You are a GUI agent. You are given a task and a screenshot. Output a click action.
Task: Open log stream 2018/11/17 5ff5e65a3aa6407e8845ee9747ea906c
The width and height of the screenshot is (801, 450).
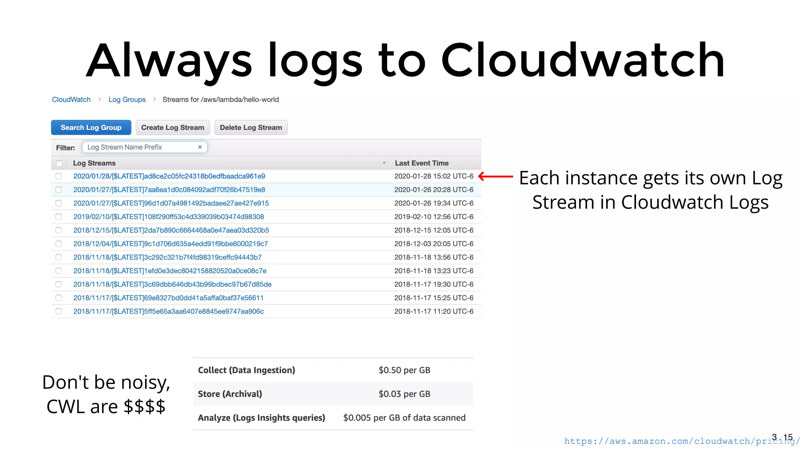point(169,311)
